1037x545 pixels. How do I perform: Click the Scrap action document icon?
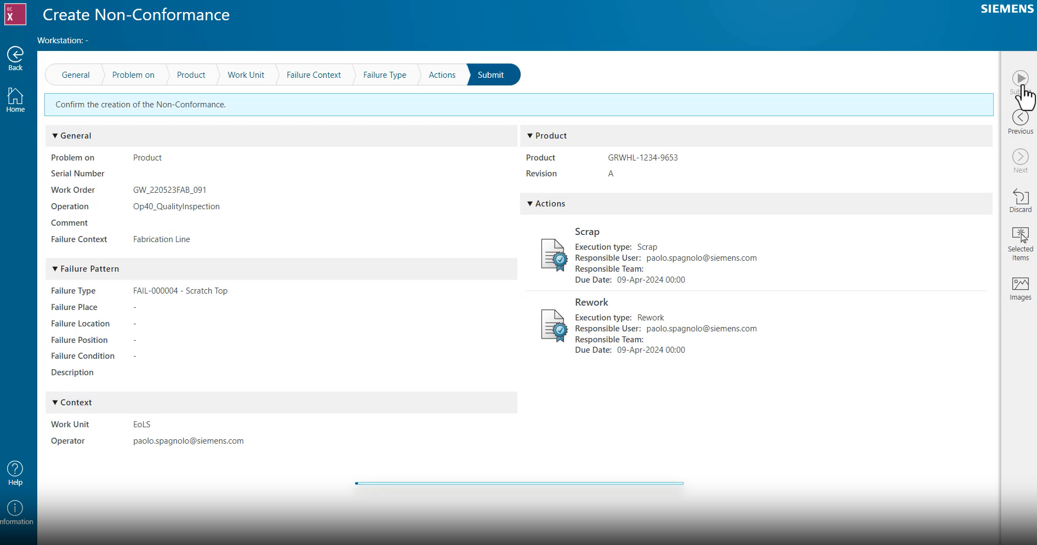553,255
